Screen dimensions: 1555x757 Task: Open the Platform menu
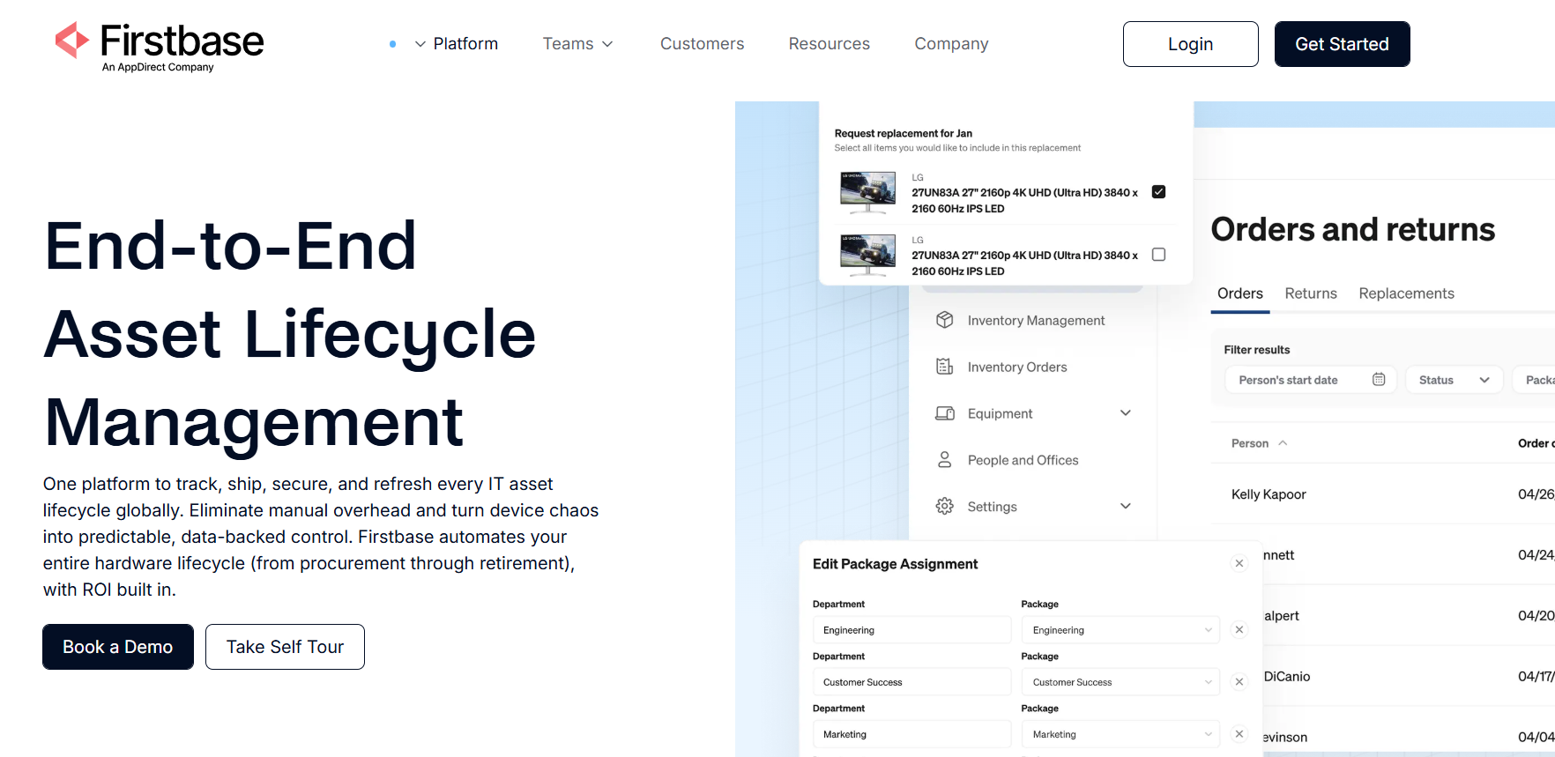click(x=465, y=44)
